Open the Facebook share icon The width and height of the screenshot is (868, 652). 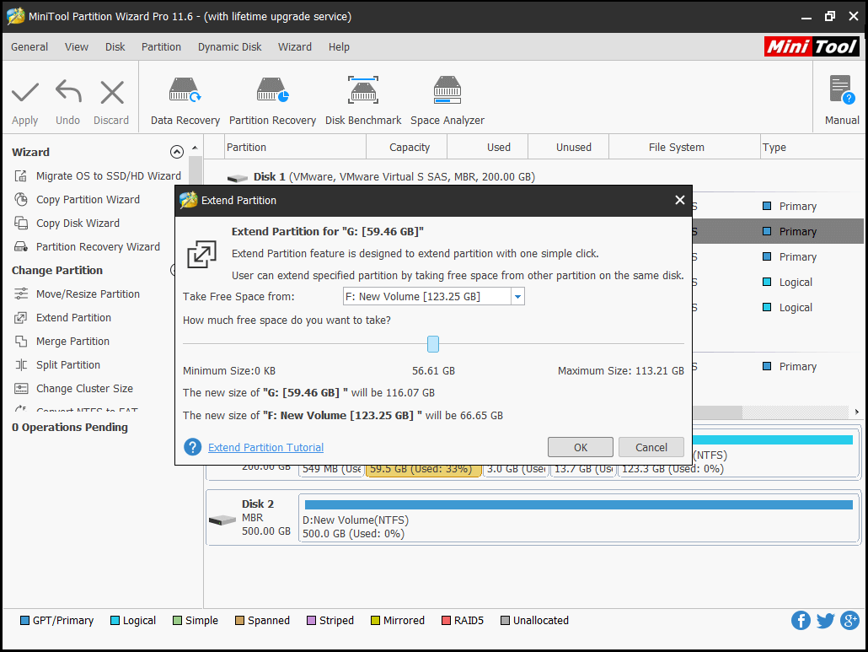(801, 621)
